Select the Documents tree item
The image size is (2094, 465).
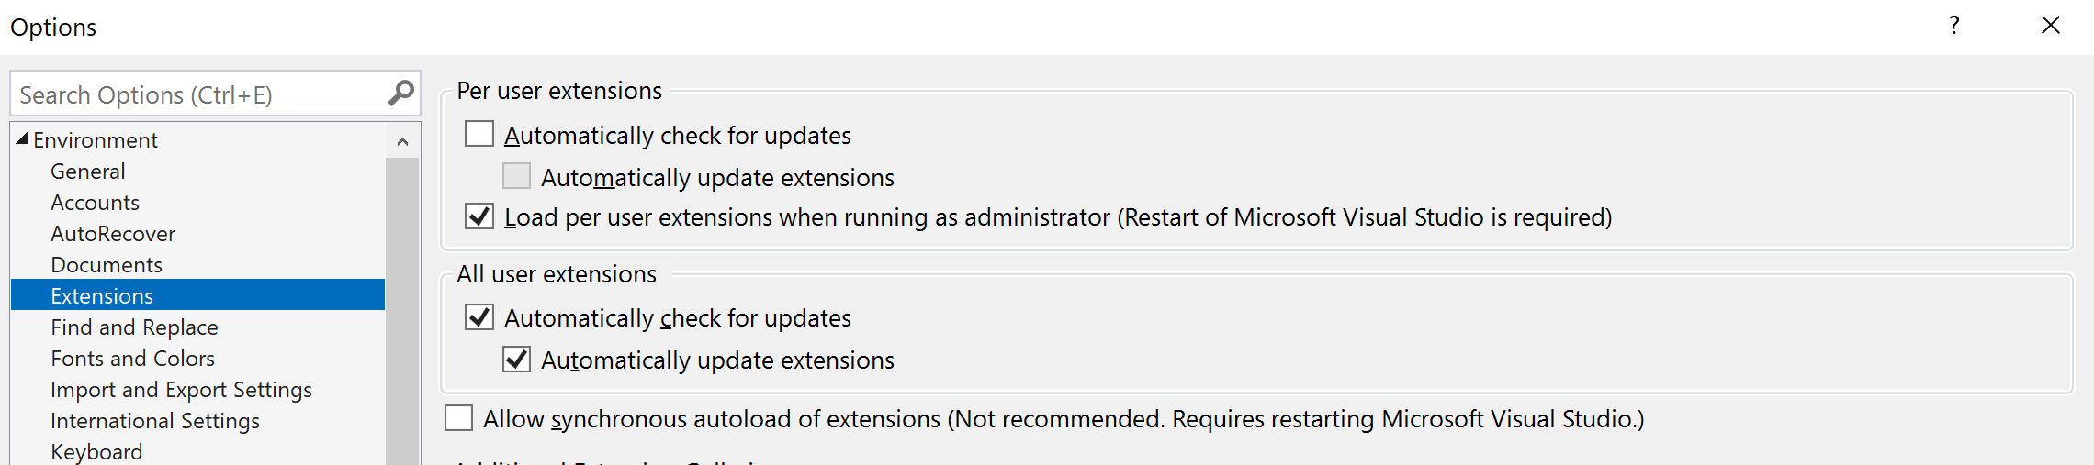point(107,265)
